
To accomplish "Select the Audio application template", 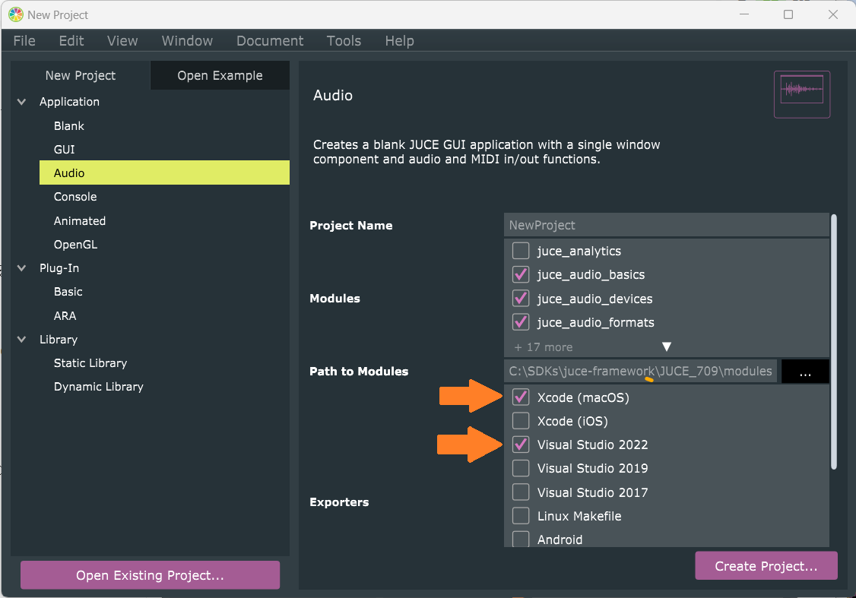I will click(164, 172).
